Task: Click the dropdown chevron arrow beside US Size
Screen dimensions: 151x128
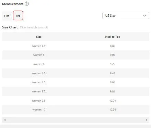Action: [144, 16]
